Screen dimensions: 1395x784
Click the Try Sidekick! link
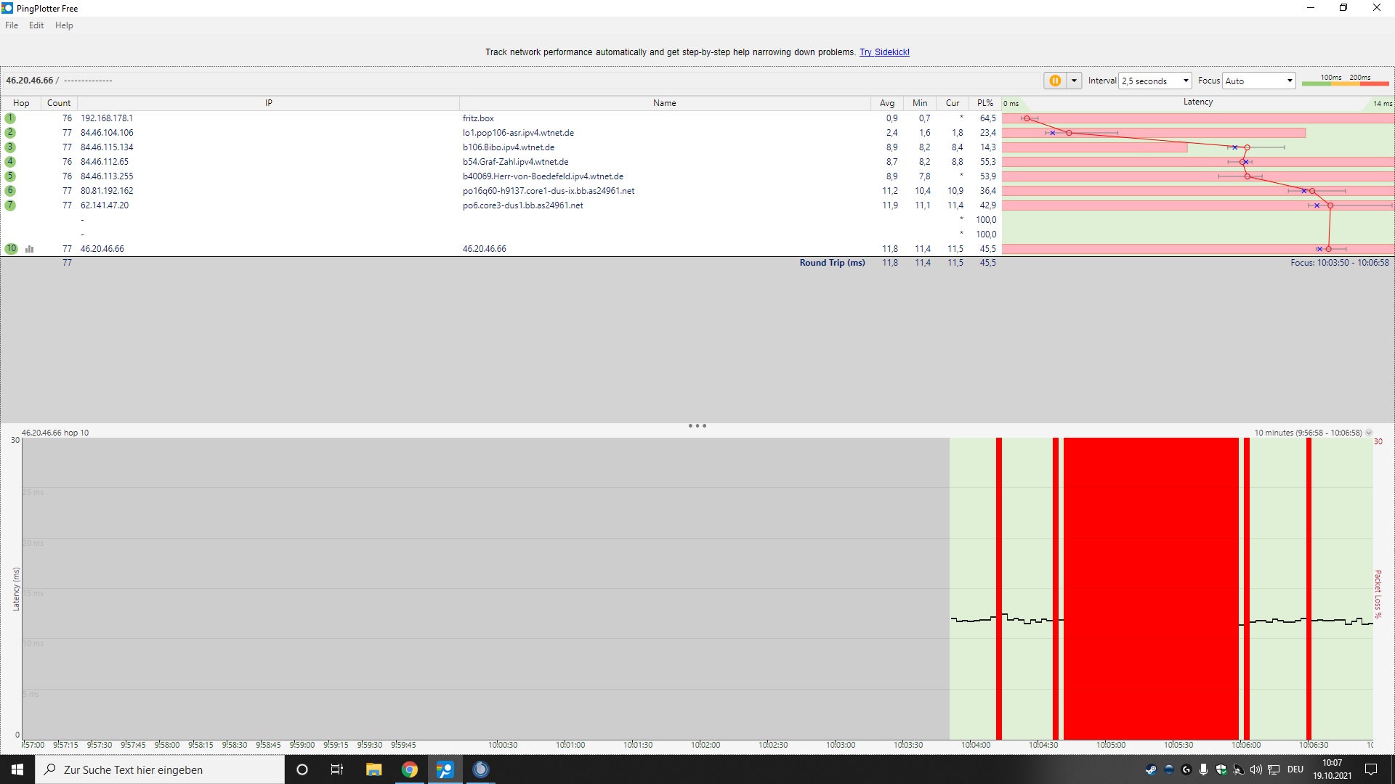[x=884, y=52]
